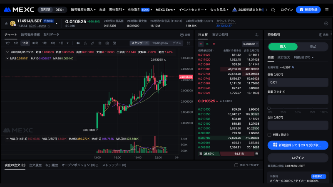Click the info icon beside オープンポジション
The width and height of the screenshot is (333, 187).
tap(97, 165)
